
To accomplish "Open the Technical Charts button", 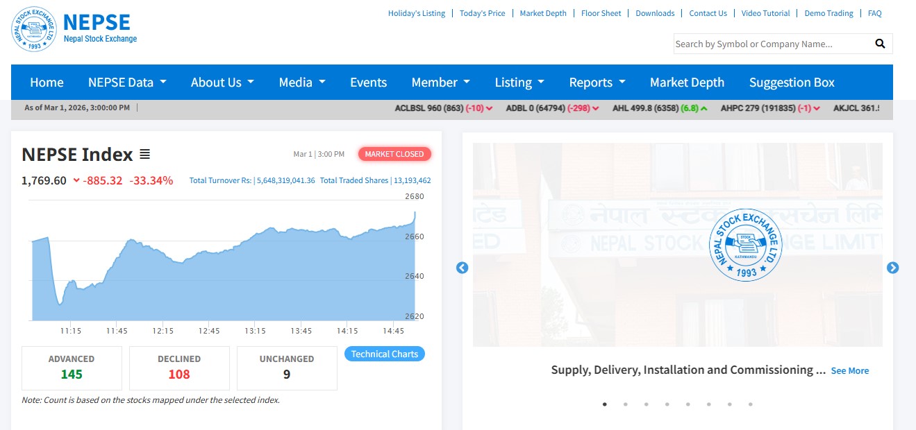I will [384, 354].
